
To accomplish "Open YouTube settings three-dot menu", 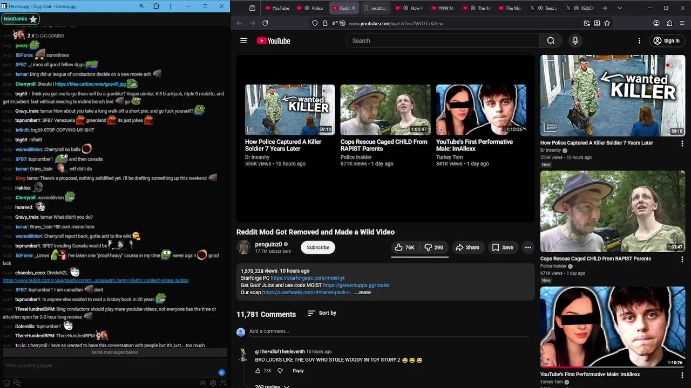I will (x=639, y=41).
